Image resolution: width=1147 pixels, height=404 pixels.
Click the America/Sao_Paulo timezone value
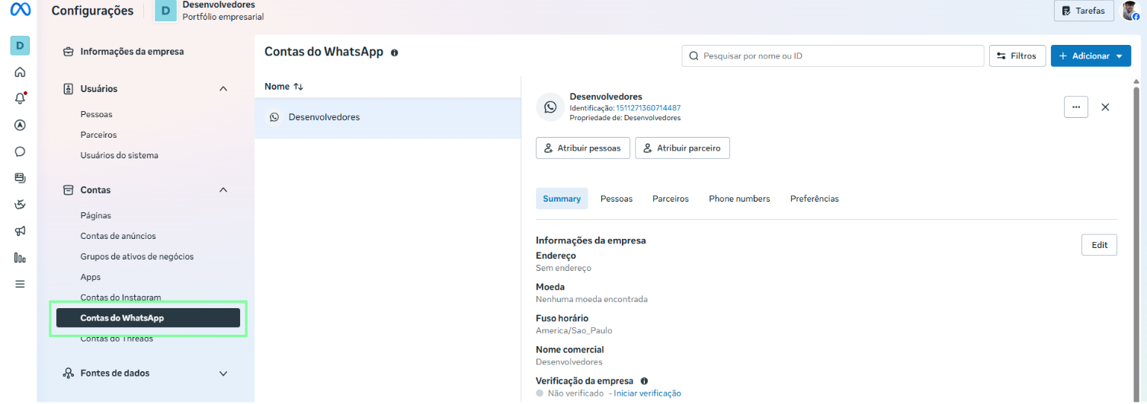click(574, 331)
